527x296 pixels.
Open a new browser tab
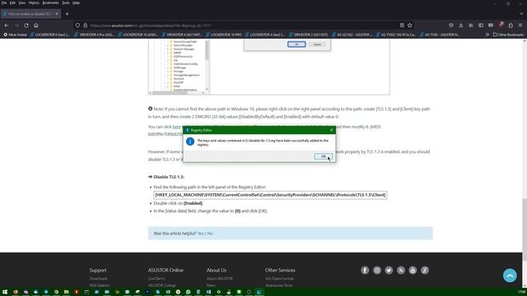[67, 14]
